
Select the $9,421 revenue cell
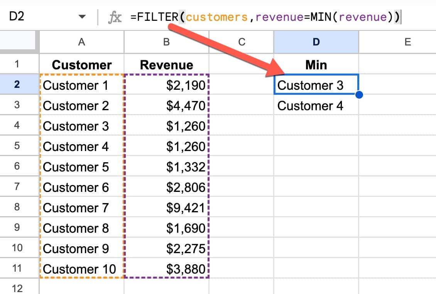[x=166, y=208]
